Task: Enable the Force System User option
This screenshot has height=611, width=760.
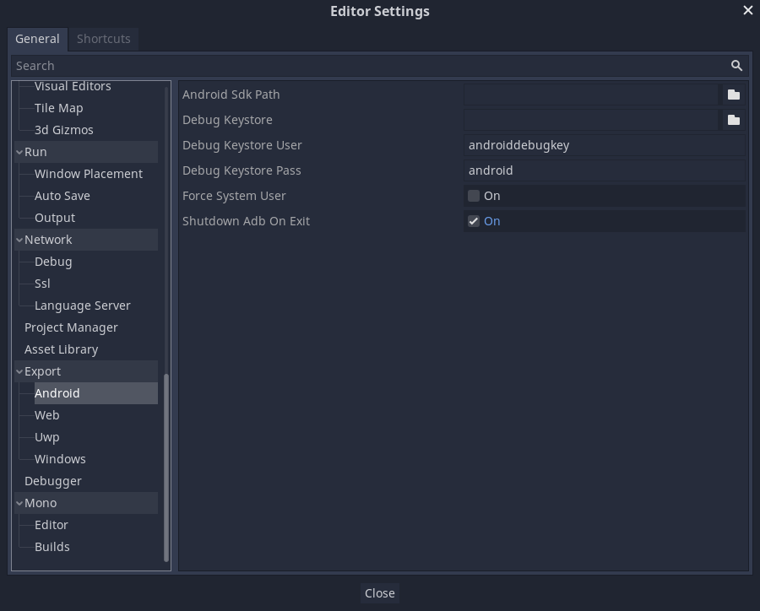Action: click(474, 195)
